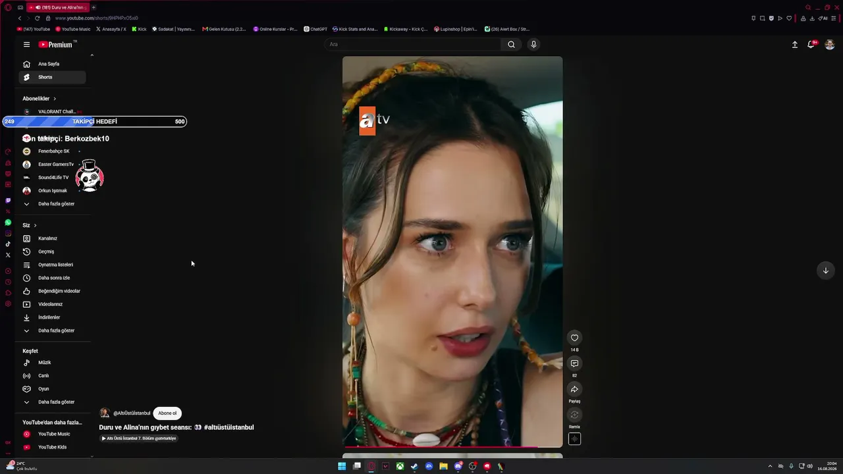Remix this Short

point(574,415)
